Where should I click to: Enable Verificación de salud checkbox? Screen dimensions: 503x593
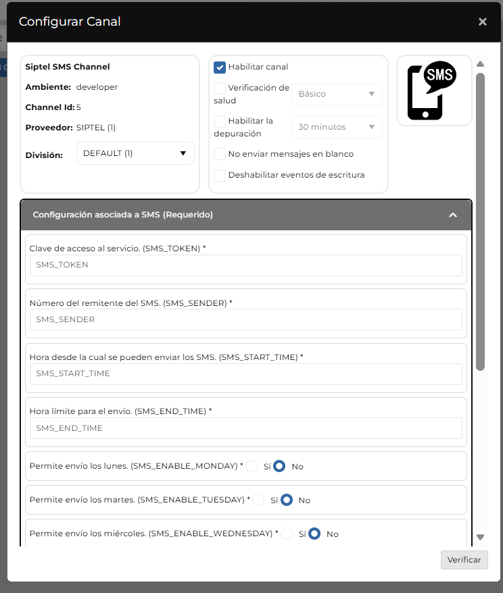220,88
